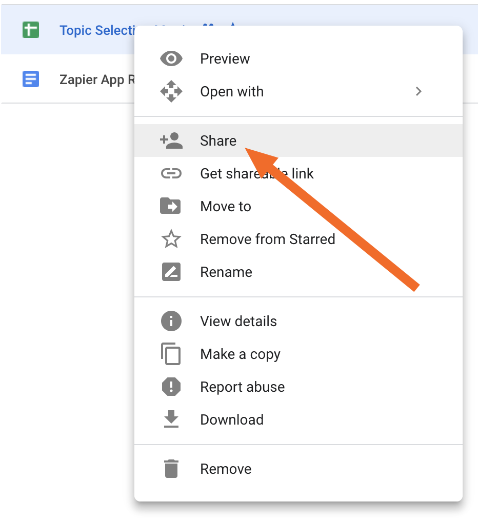
Task: Expand the Open with submenu arrow
Action: point(419,92)
